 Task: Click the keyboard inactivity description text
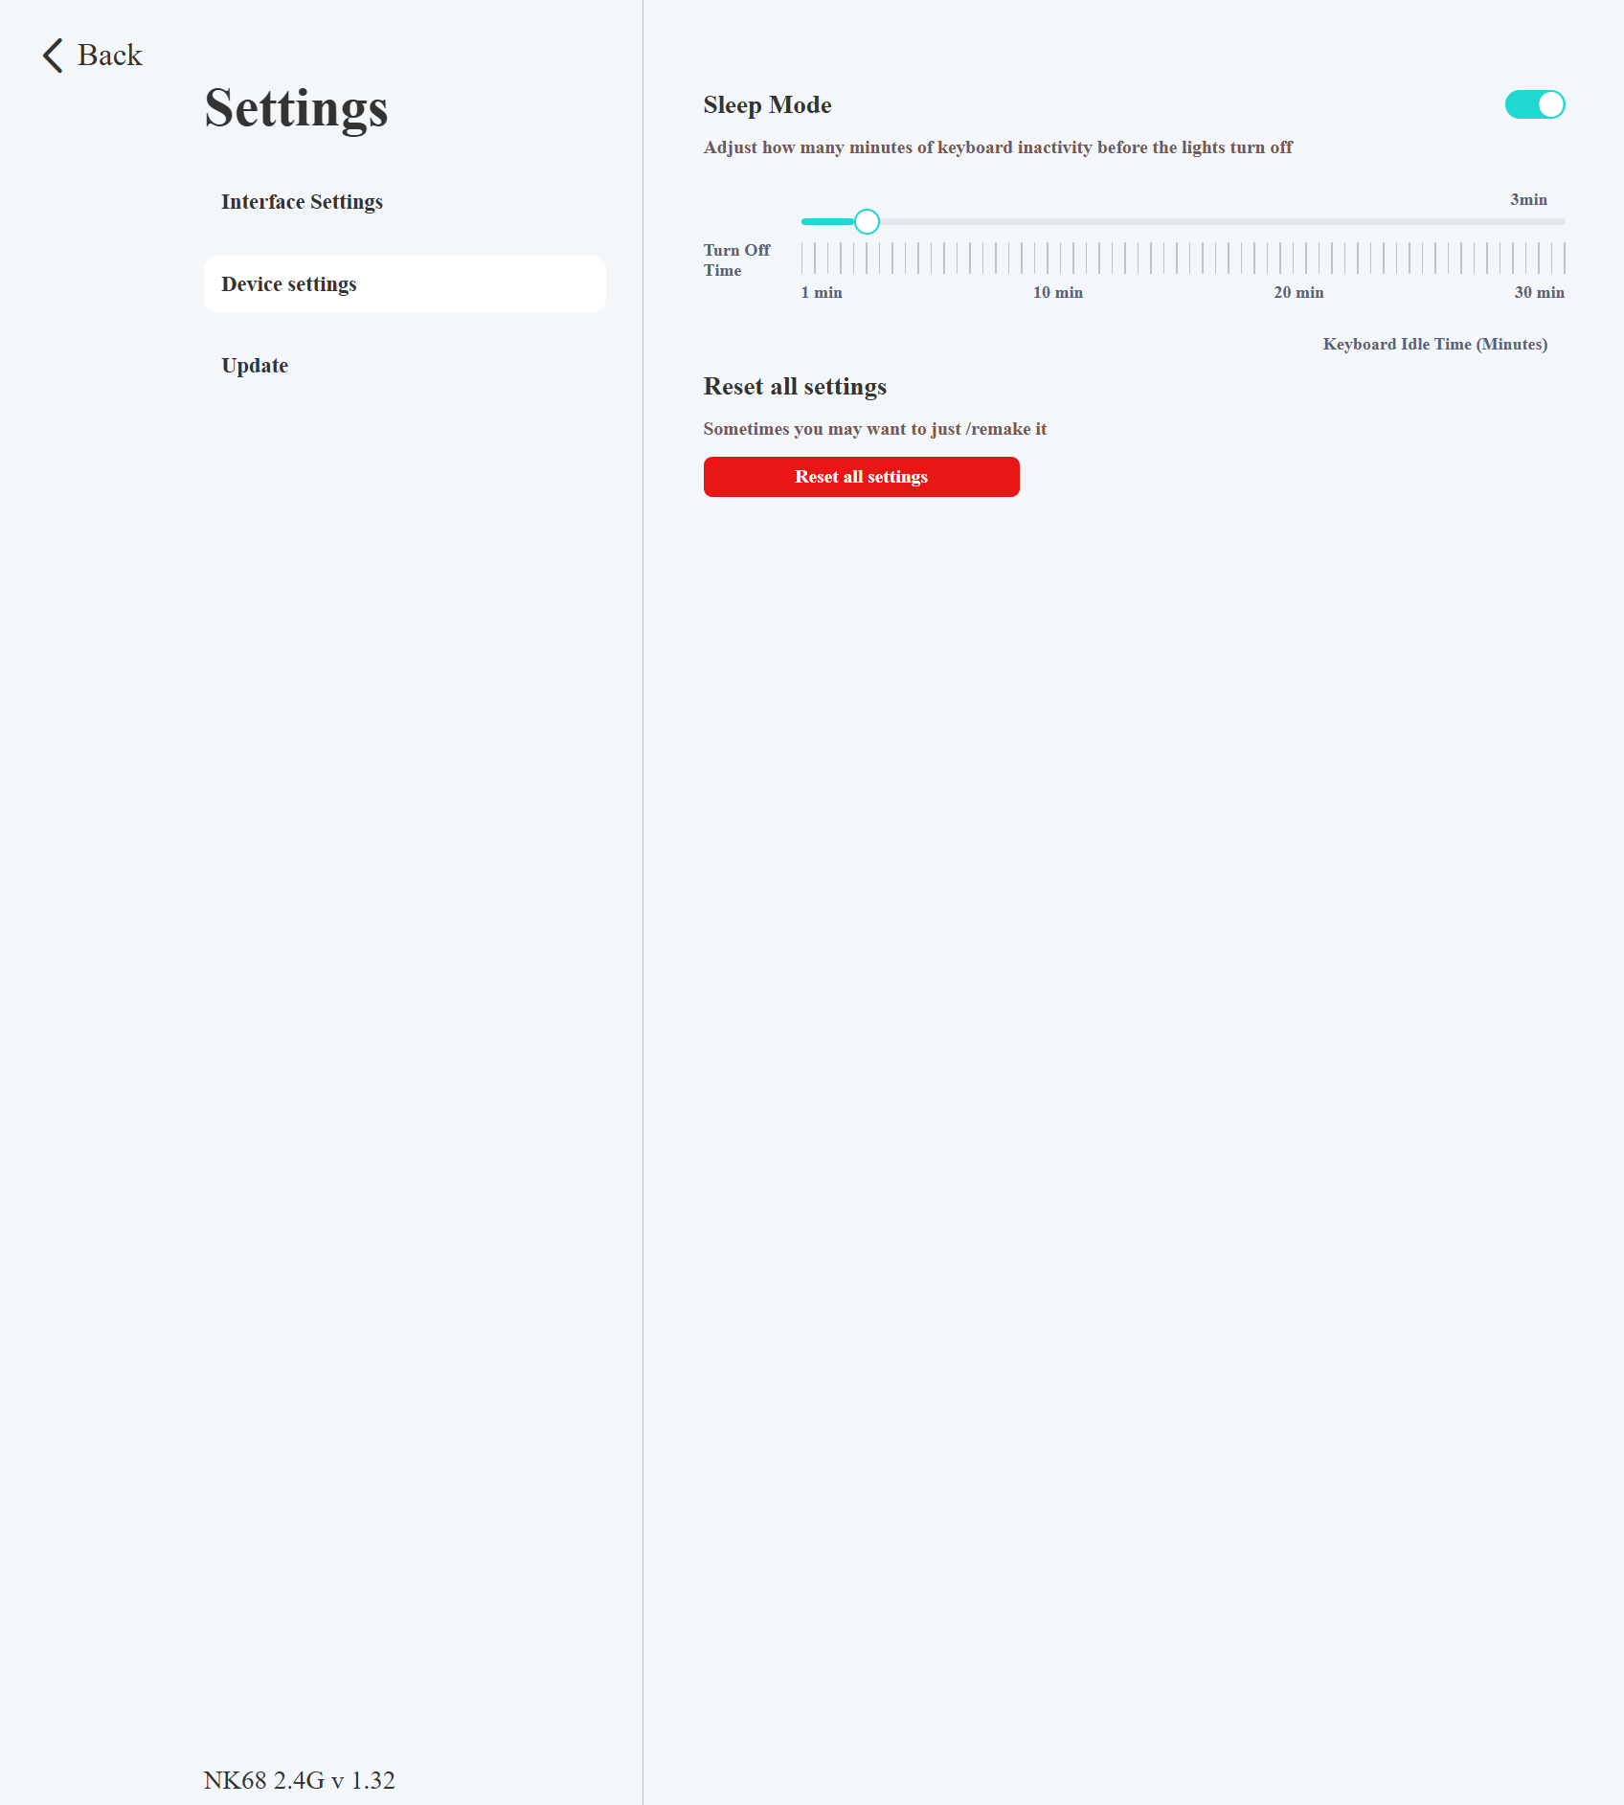(998, 147)
